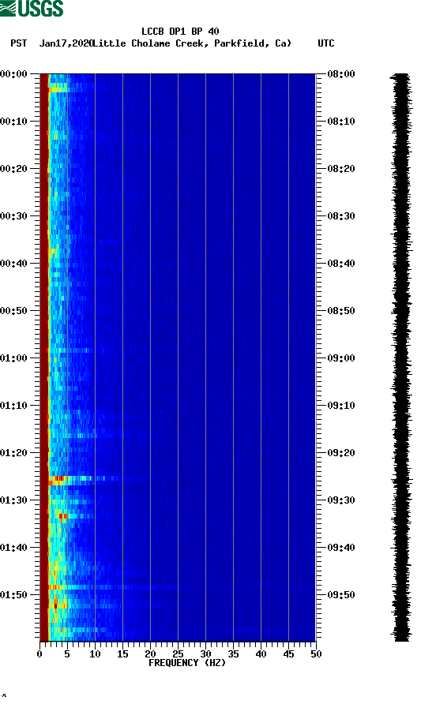Click the 'UTC' timezone label
The height and width of the screenshot is (704, 436).
tap(326, 43)
